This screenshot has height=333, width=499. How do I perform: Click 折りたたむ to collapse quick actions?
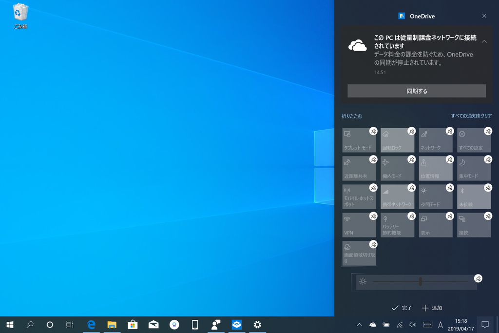352,116
